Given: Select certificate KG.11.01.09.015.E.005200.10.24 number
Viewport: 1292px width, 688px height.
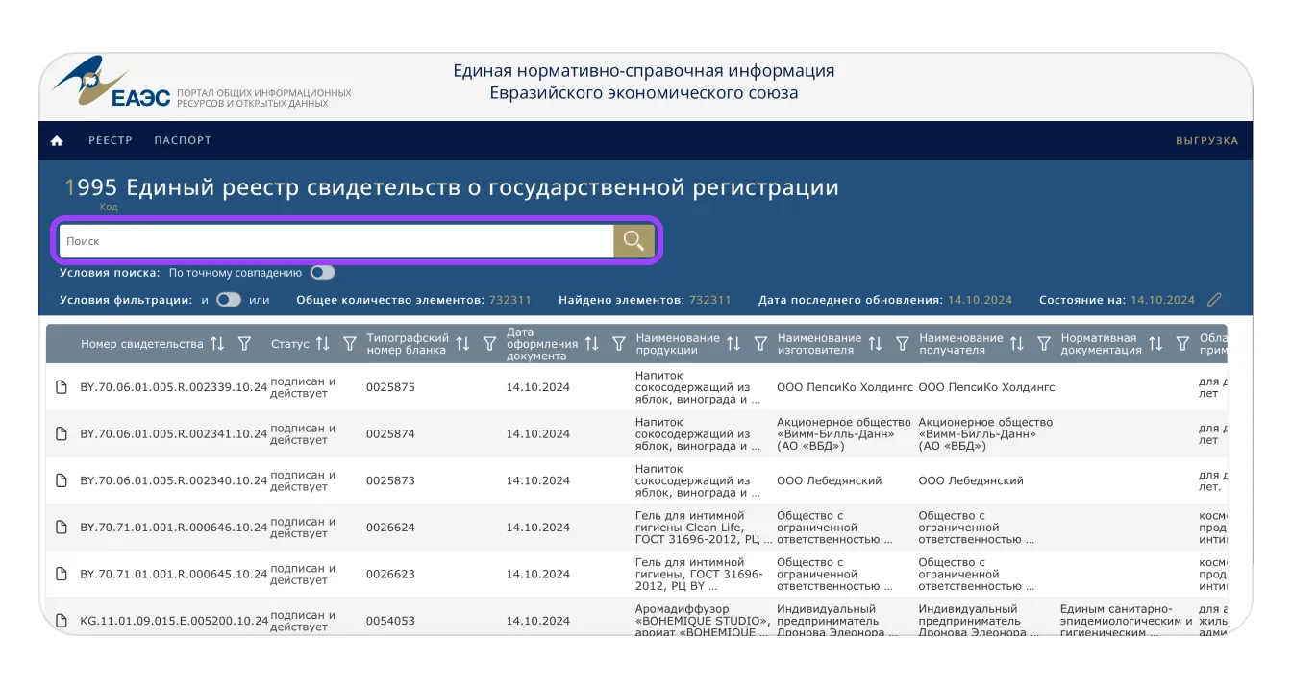Looking at the screenshot, I should (x=174, y=621).
